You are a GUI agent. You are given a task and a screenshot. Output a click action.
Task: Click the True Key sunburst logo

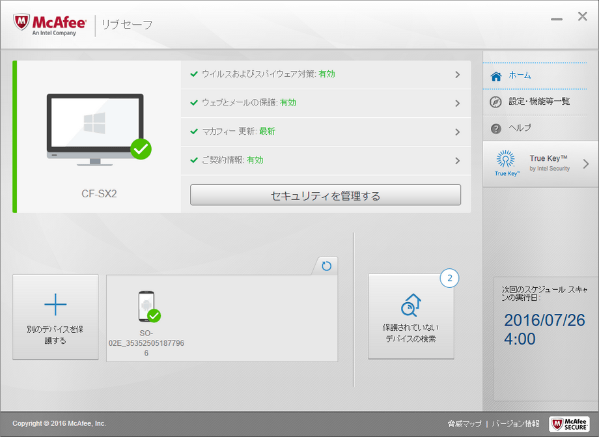(x=506, y=160)
